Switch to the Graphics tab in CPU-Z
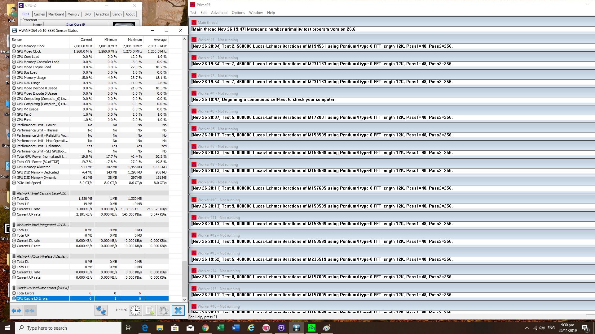The width and height of the screenshot is (595, 334). 103,14
